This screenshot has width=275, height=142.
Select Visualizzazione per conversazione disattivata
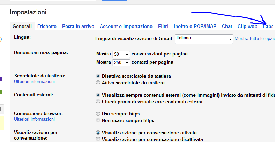point(98,139)
